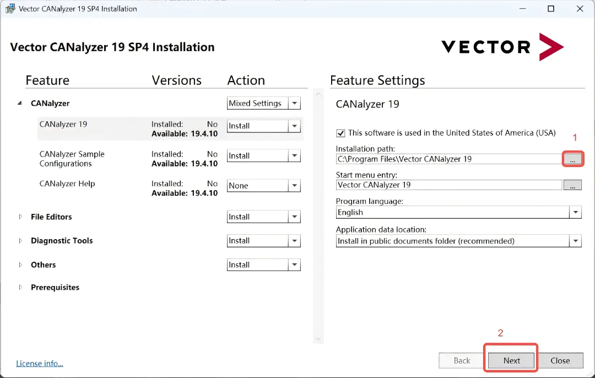Expand the File Editors feature group
The image size is (595, 378).
[20, 217]
